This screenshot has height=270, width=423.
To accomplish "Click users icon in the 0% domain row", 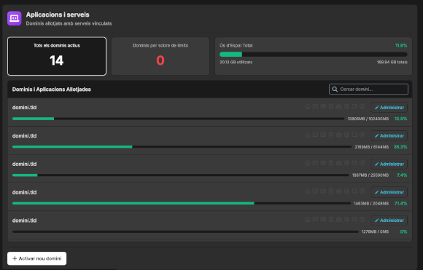I will [339, 219].
